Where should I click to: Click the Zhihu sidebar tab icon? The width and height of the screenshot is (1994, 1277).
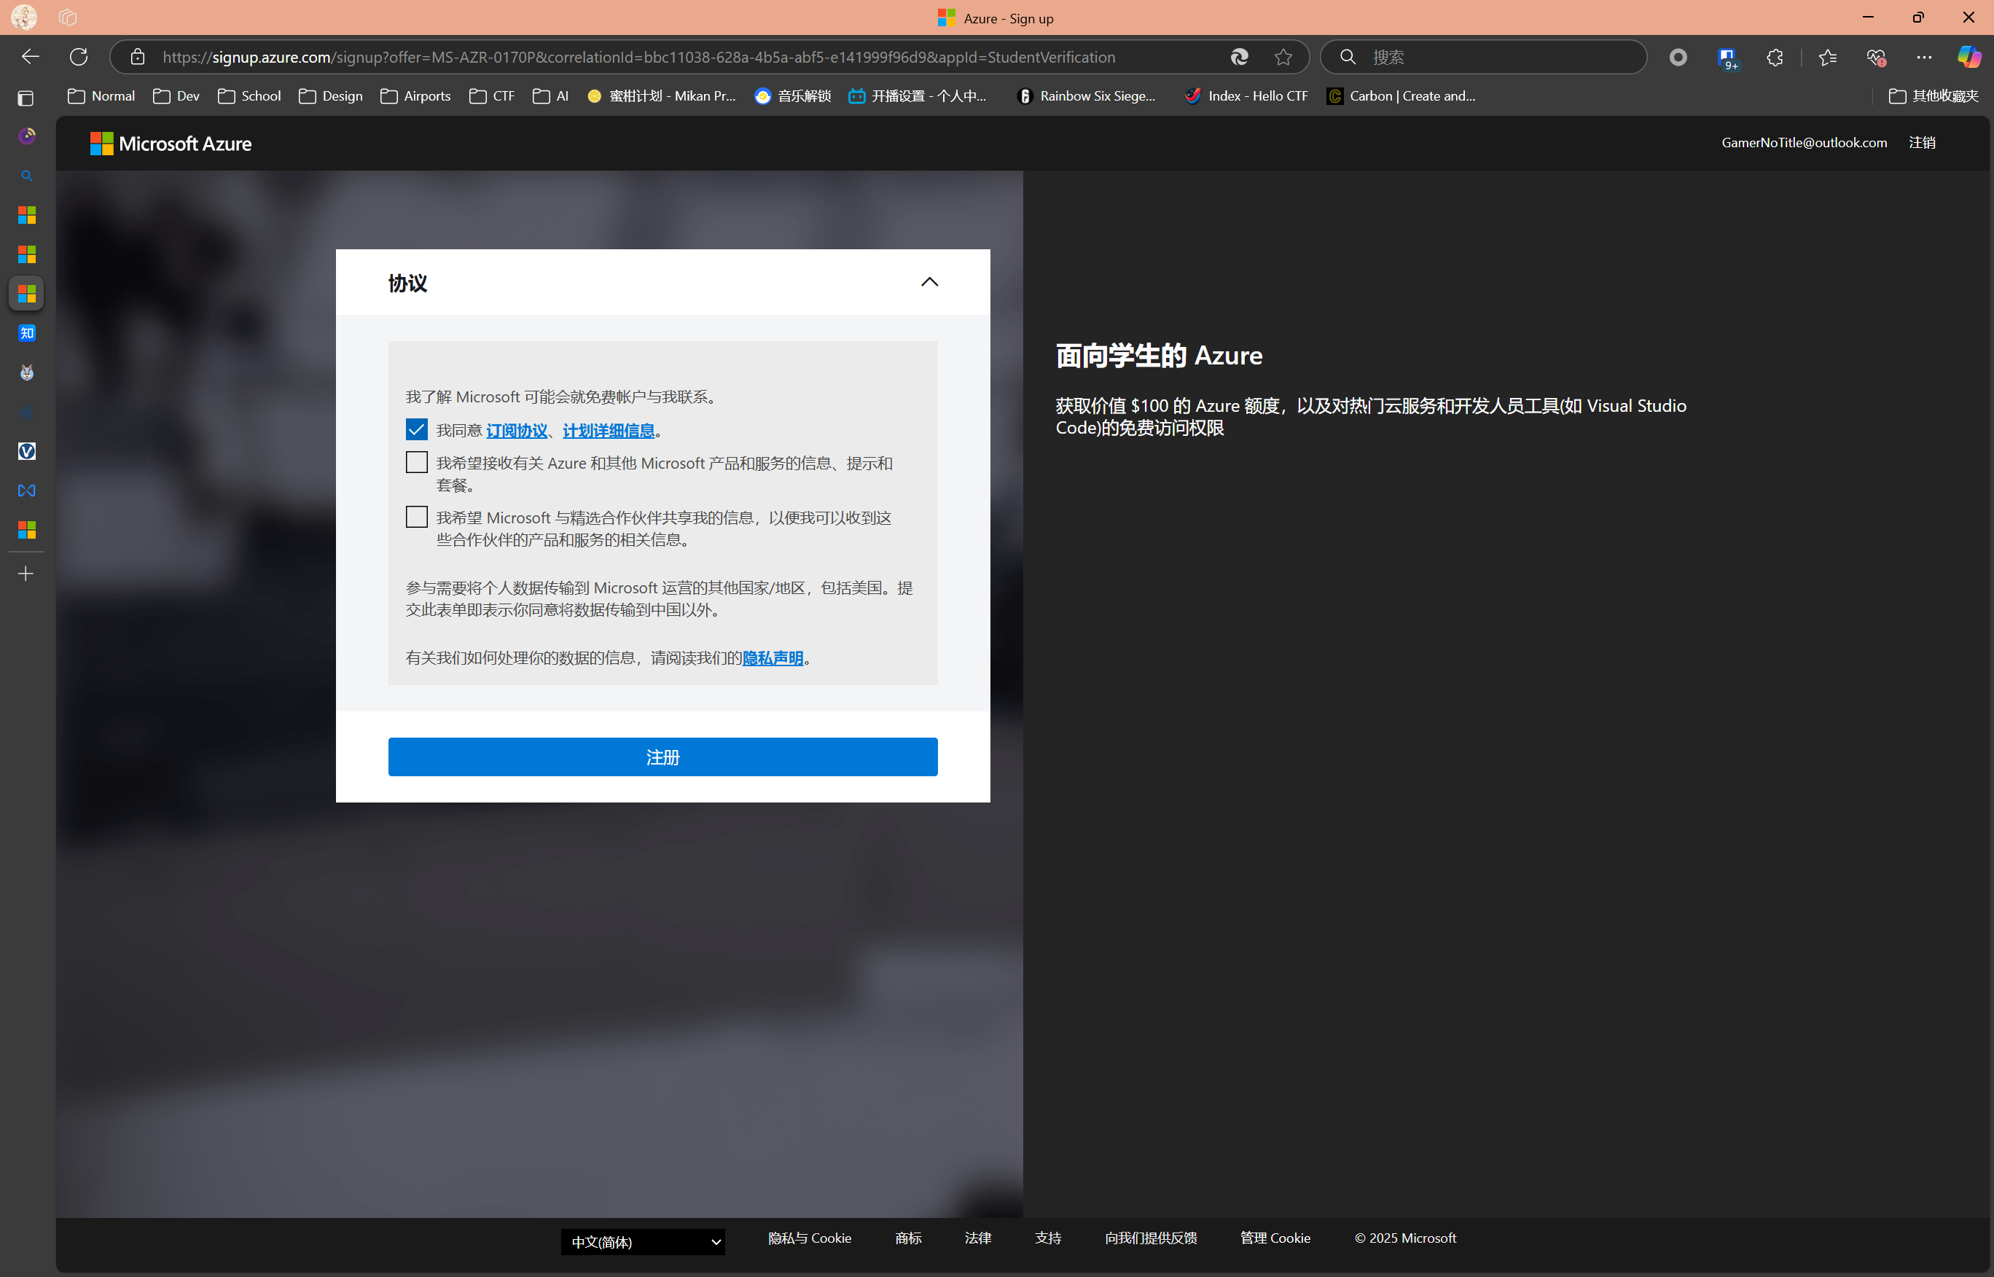pos(26,333)
